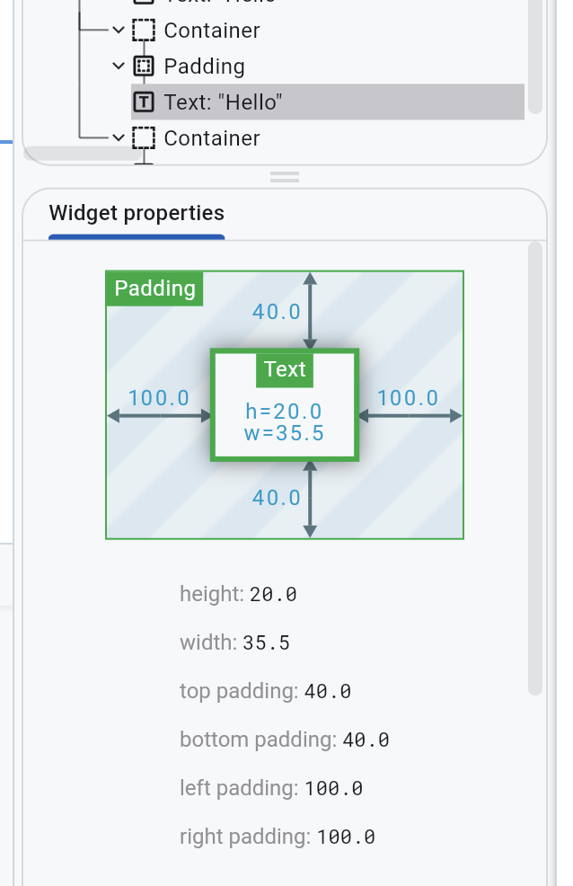573x886 pixels.
Task: Click the properties panel vertical scrollbar
Action: [535, 468]
